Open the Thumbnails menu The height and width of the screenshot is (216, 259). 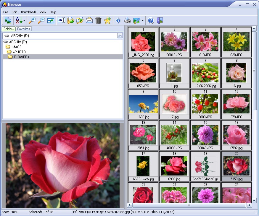[28, 12]
